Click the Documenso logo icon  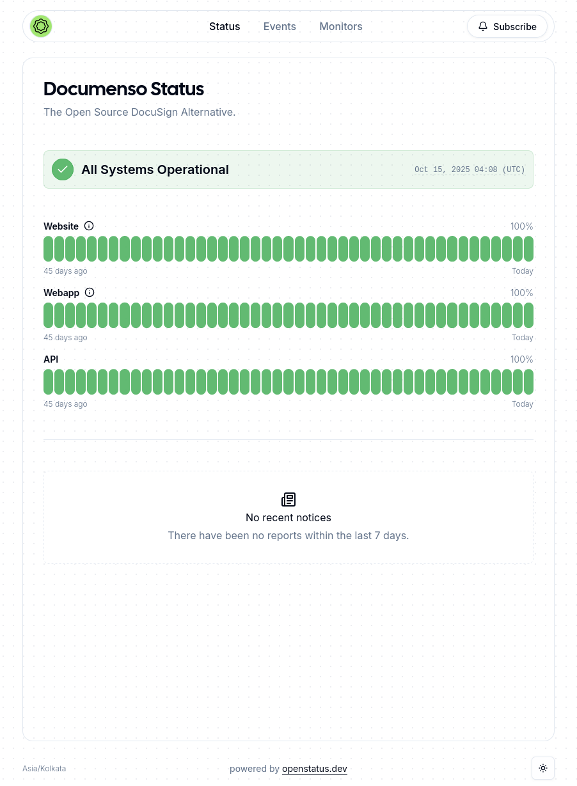(x=41, y=26)
